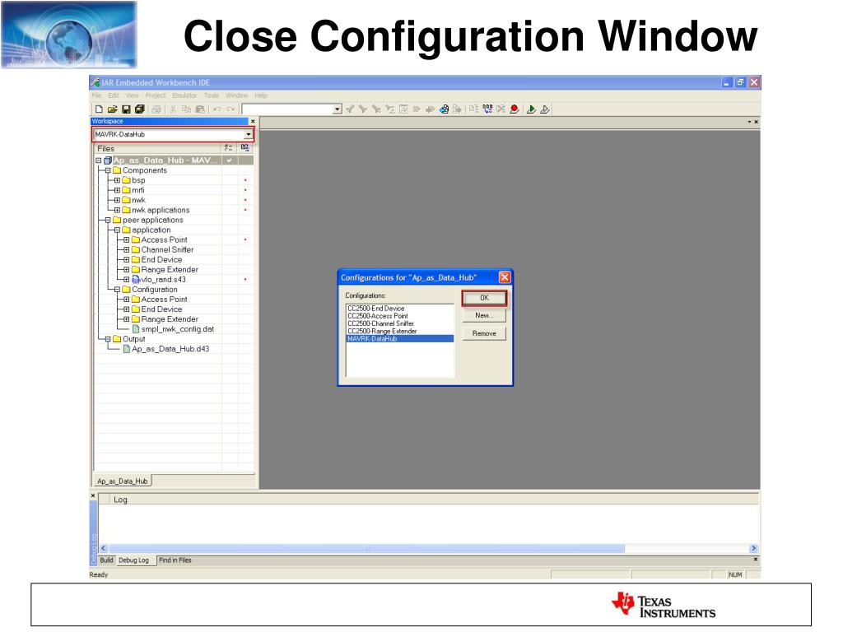
Task: Open the toolbar search combo box dropdown
Action: [337, 109]
